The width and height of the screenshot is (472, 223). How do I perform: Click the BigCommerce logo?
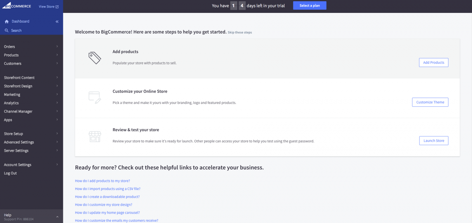click(x=16, y=5)
